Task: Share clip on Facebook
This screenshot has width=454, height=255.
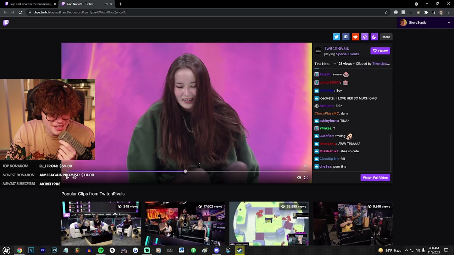Action: 346,37
